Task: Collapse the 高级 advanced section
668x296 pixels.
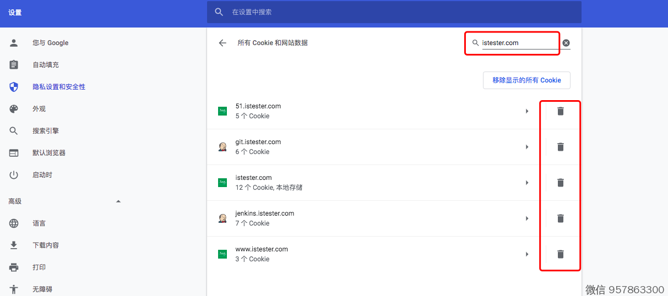Action: (x=118, y=201)
